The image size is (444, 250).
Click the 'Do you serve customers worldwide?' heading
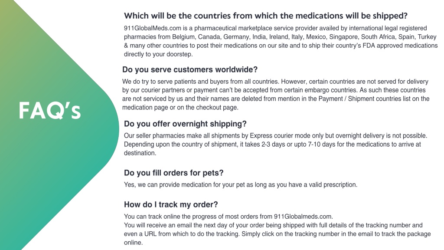pyautogui.click(x=190, y=70)
